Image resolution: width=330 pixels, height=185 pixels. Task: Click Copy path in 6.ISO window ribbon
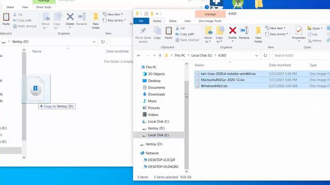[185, 34]
